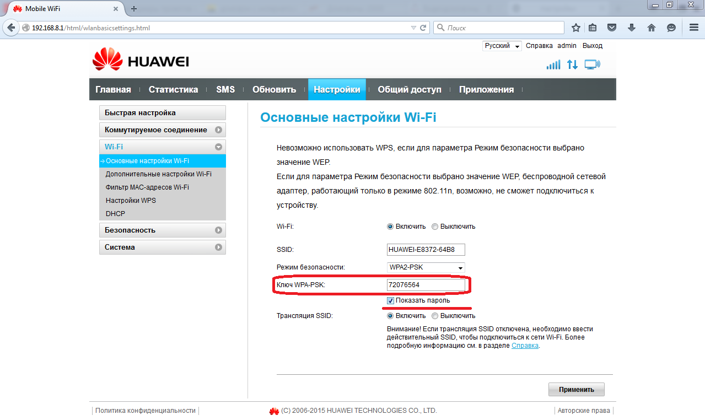705x420 pixels.
Task: Click the site identity globe icon
Action: [x=25, y=28]
